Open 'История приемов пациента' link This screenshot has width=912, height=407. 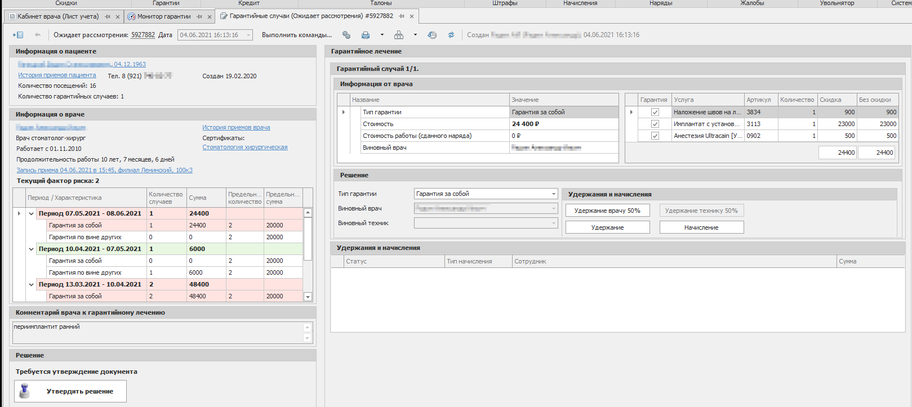coord(57,75)
